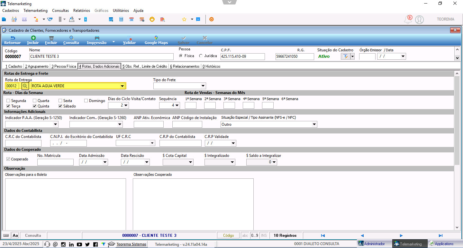The width and height of the screenshot is (463, 248).
Task: Click the Validar button
Action: point(129,40)
